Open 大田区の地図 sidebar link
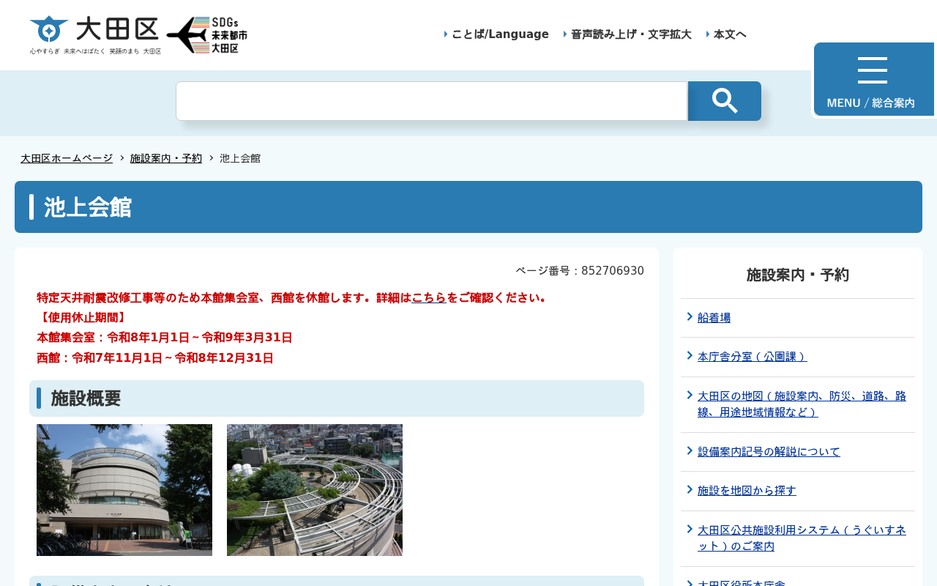 pos(802,404)
